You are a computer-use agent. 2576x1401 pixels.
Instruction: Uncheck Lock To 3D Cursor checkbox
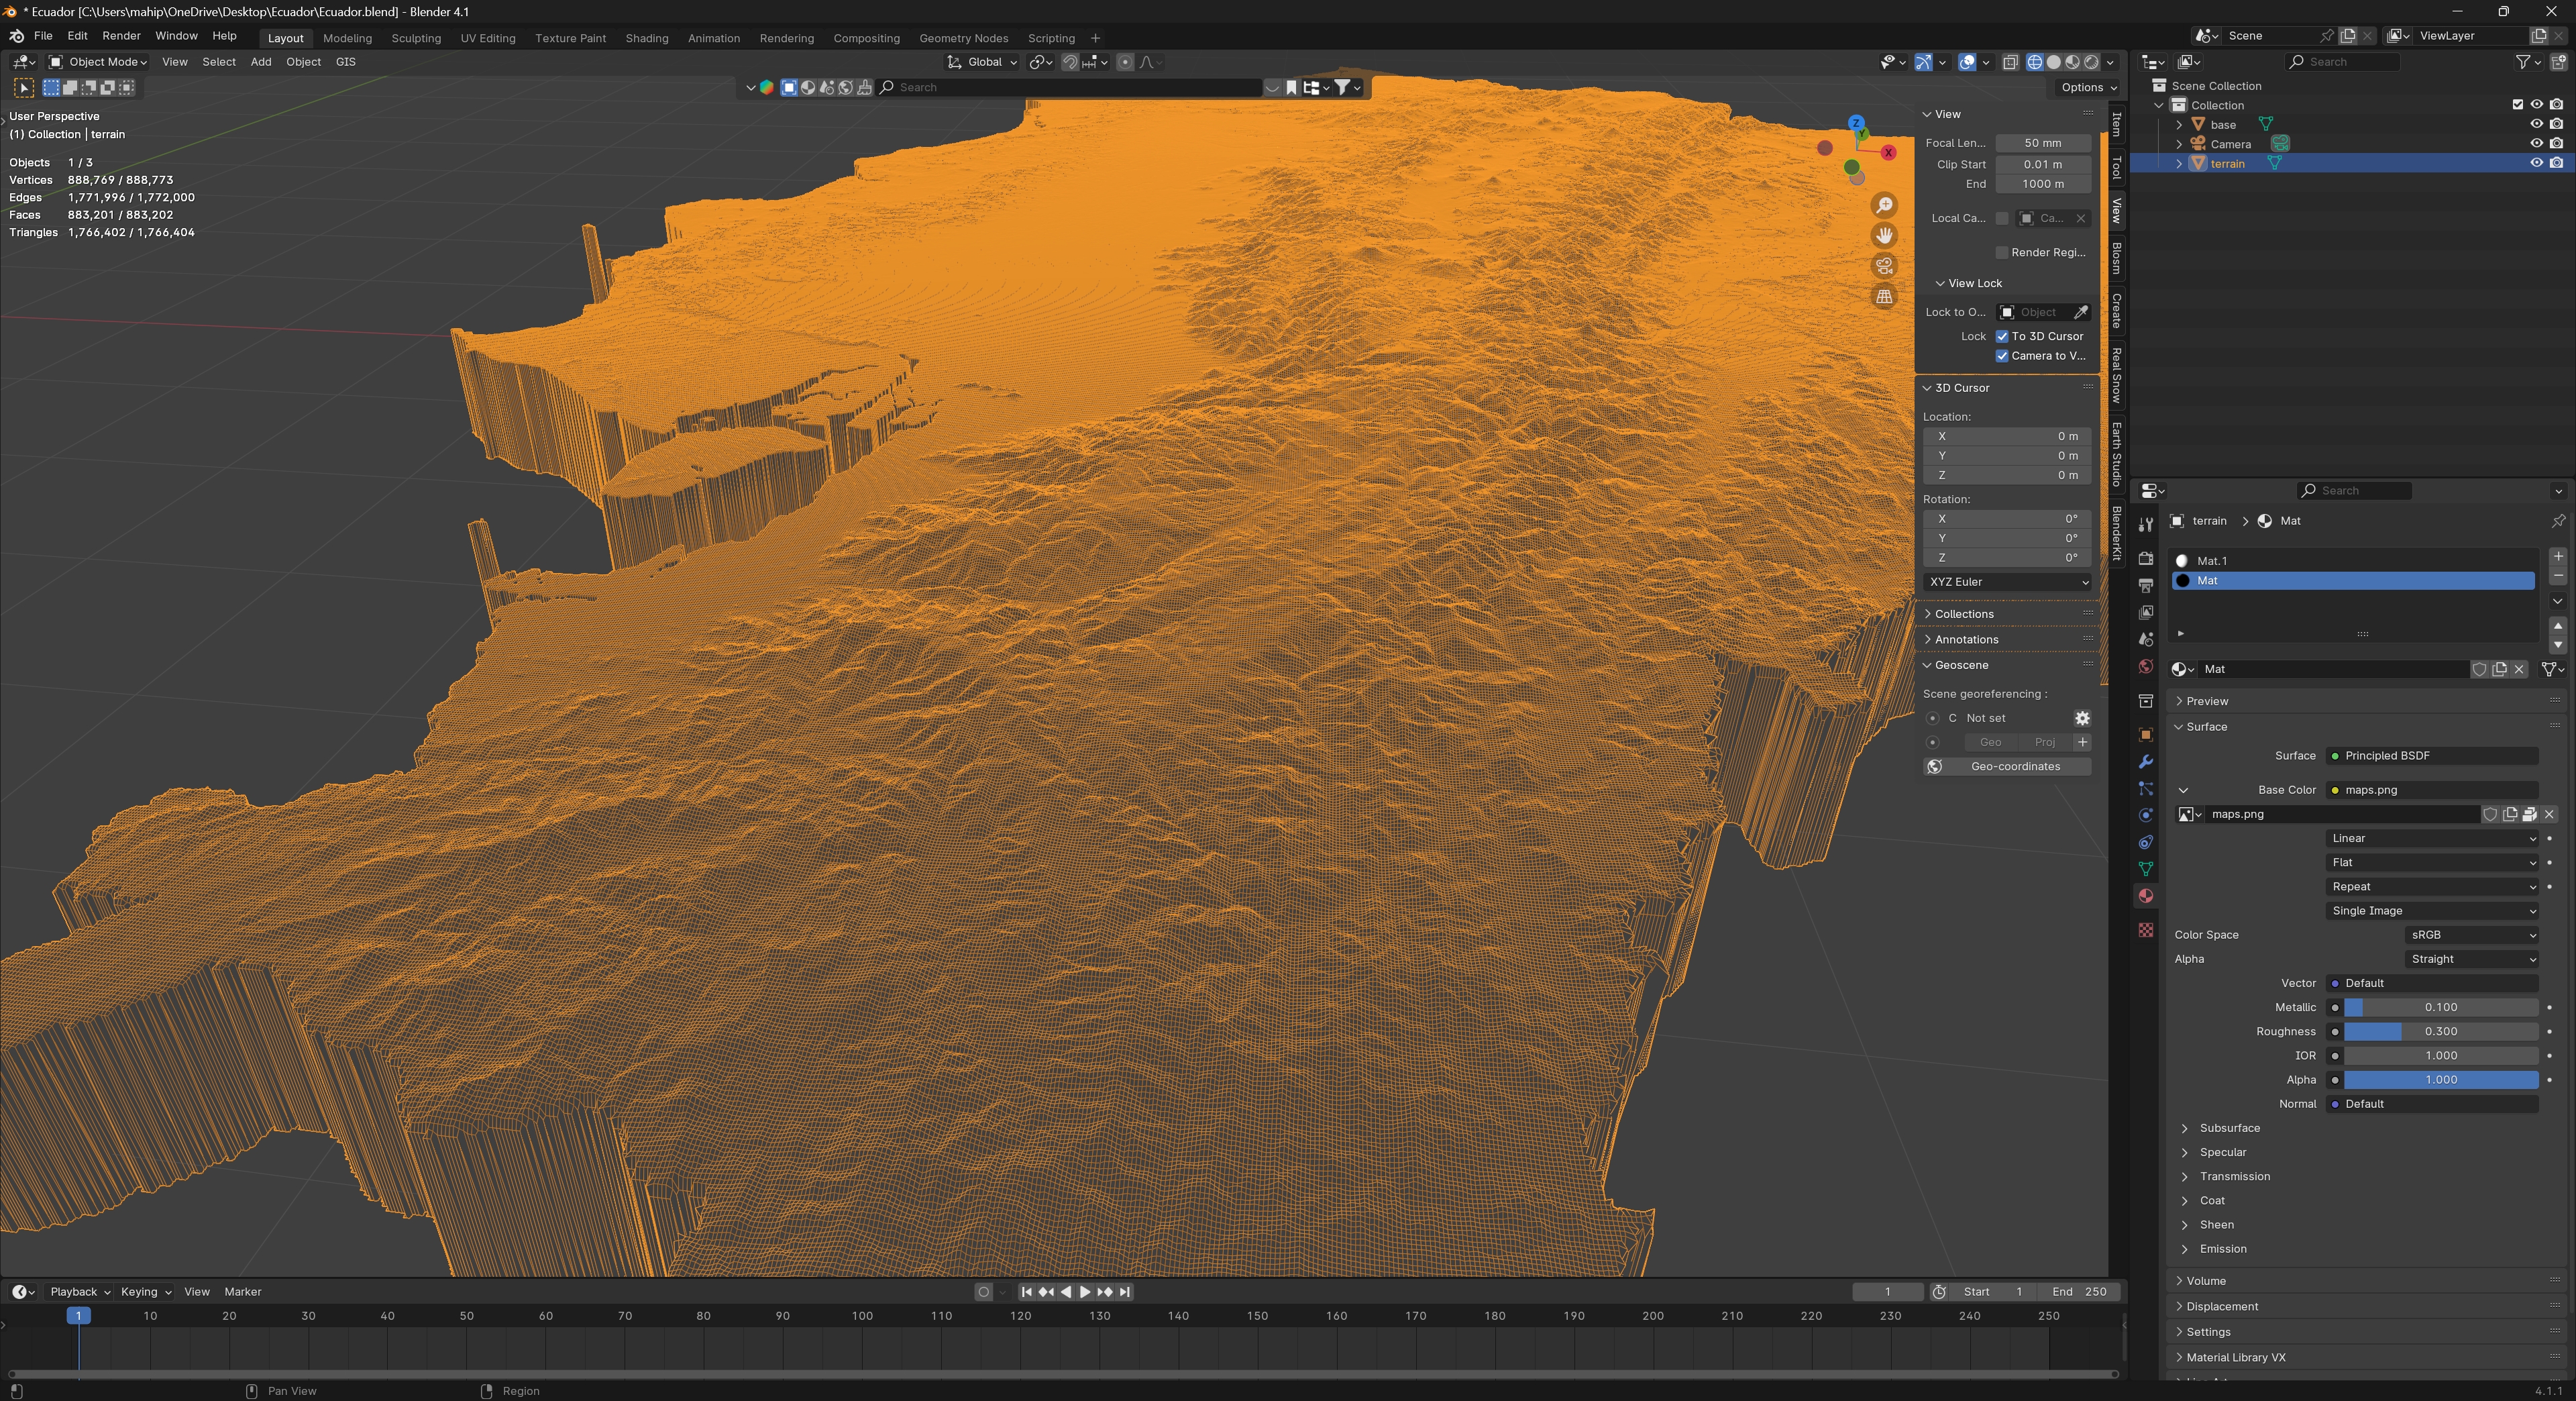tap(2002, 336)
